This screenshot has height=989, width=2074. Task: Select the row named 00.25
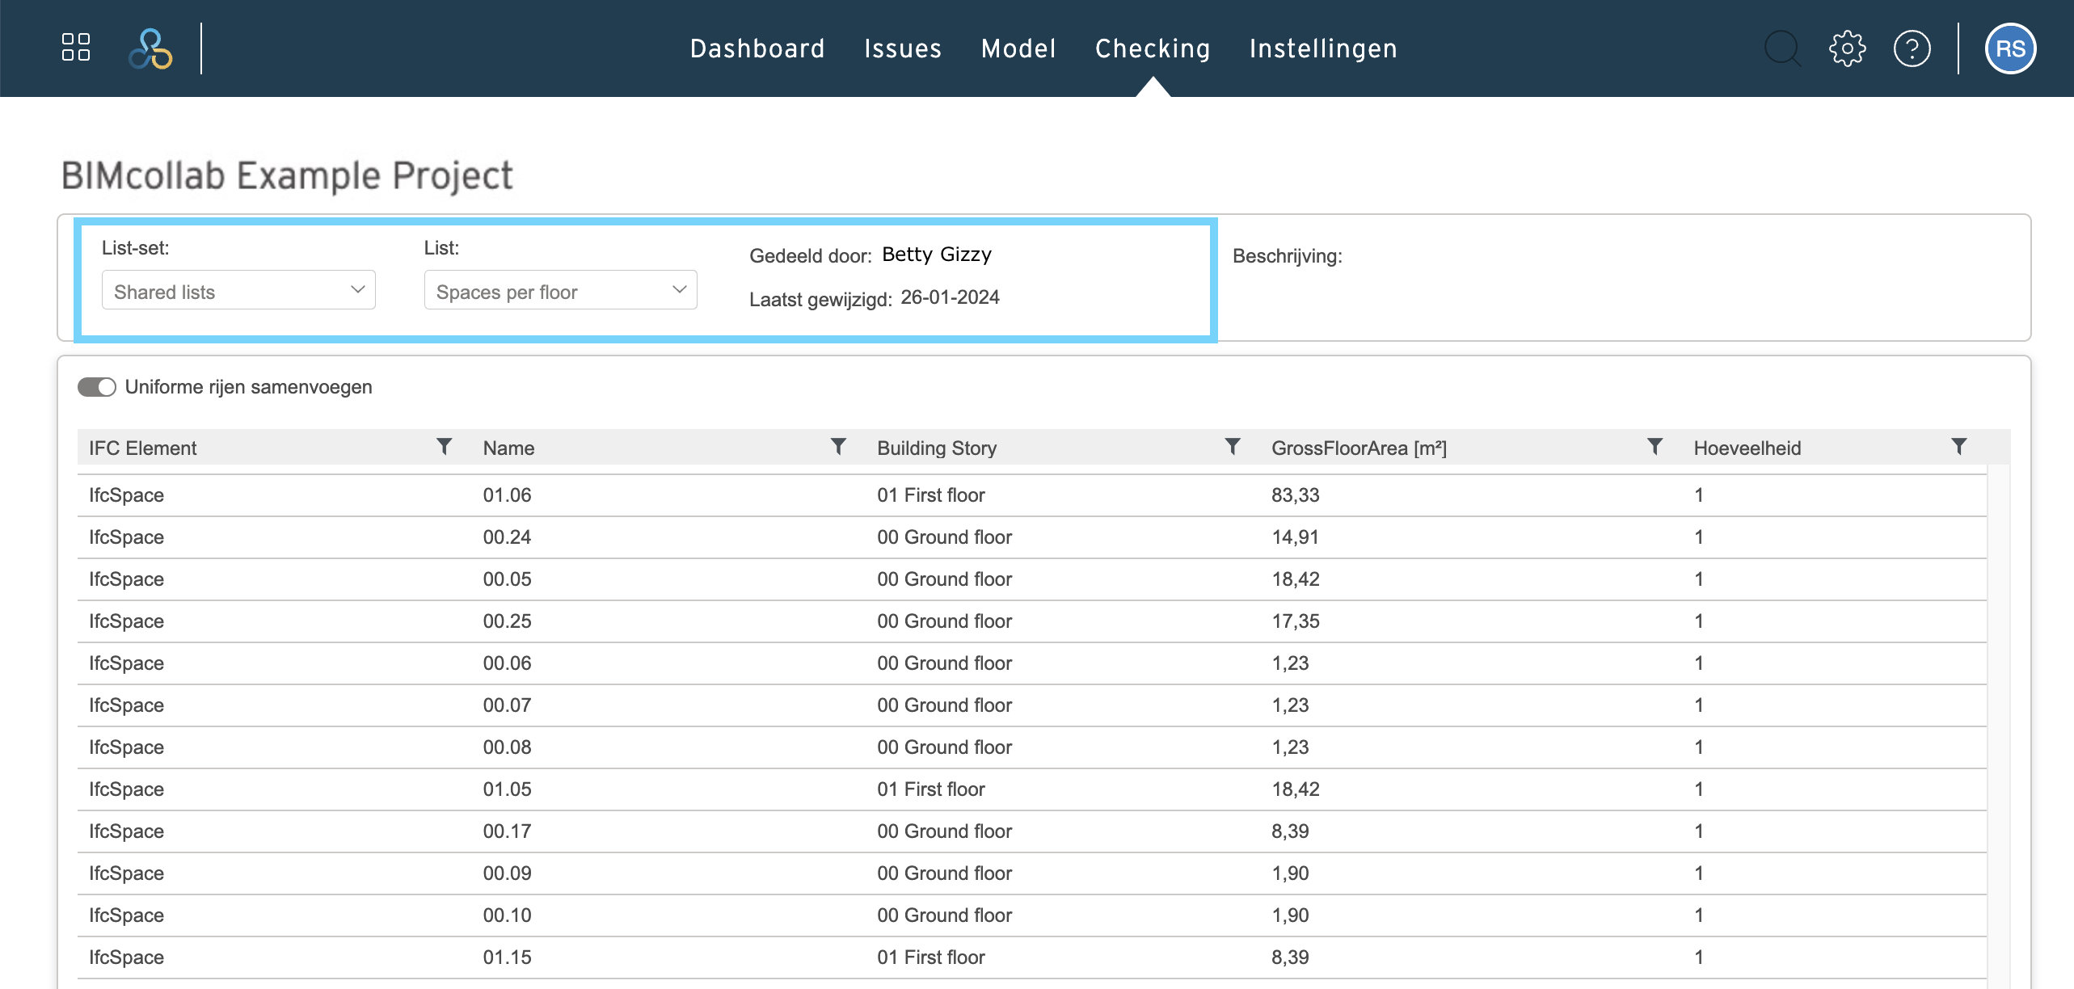tap(1032, 621)
